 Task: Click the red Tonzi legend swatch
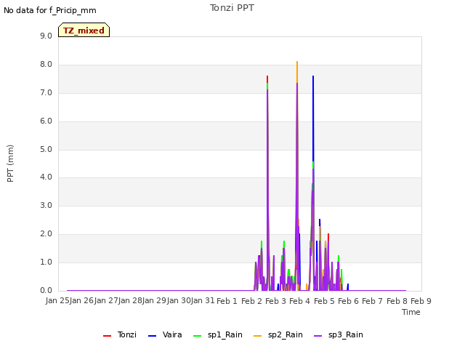tap(107, 336)
